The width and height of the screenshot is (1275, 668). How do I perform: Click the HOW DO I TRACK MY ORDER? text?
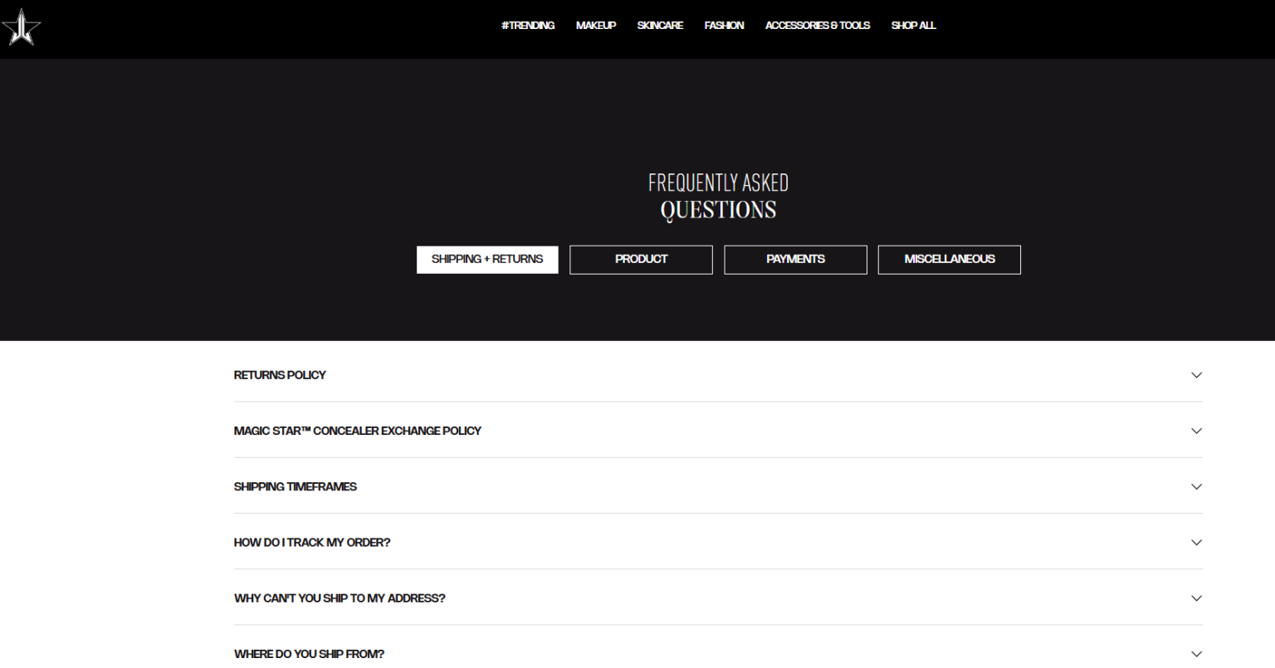311,543
